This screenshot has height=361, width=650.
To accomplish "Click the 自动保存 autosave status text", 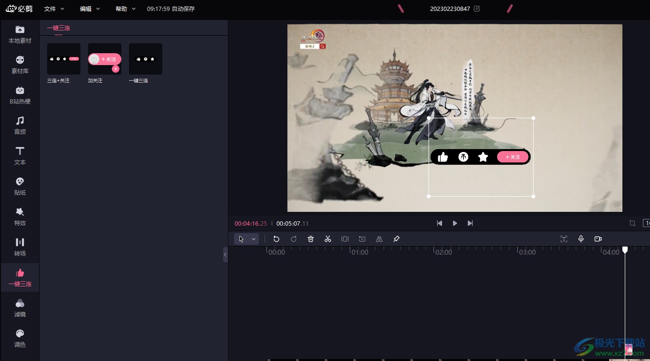I will (183, 9).
